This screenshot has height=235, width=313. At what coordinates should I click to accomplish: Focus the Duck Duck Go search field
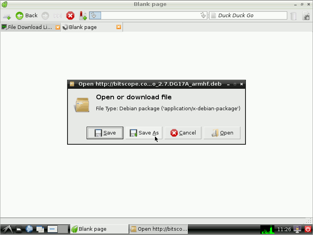pyautogui.click(x=250, y=16)
